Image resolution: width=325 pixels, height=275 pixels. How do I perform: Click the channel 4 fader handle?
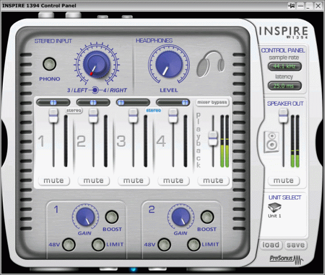[173, 115]
